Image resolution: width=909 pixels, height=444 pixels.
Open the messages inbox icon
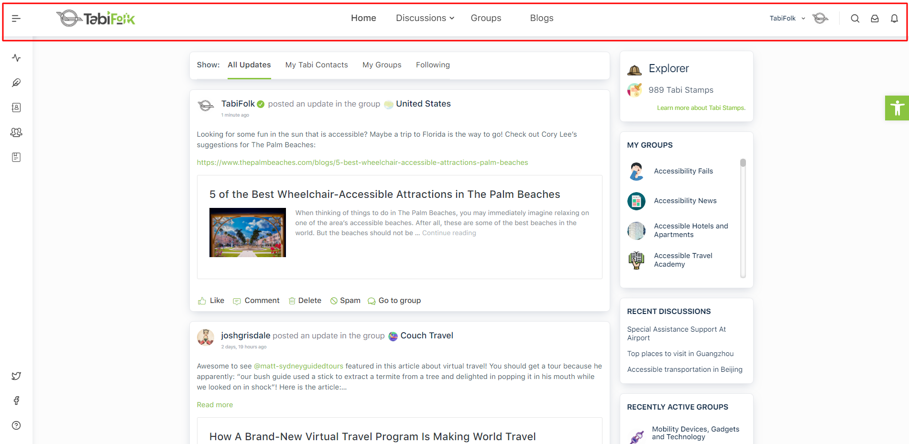pos(875,18)
